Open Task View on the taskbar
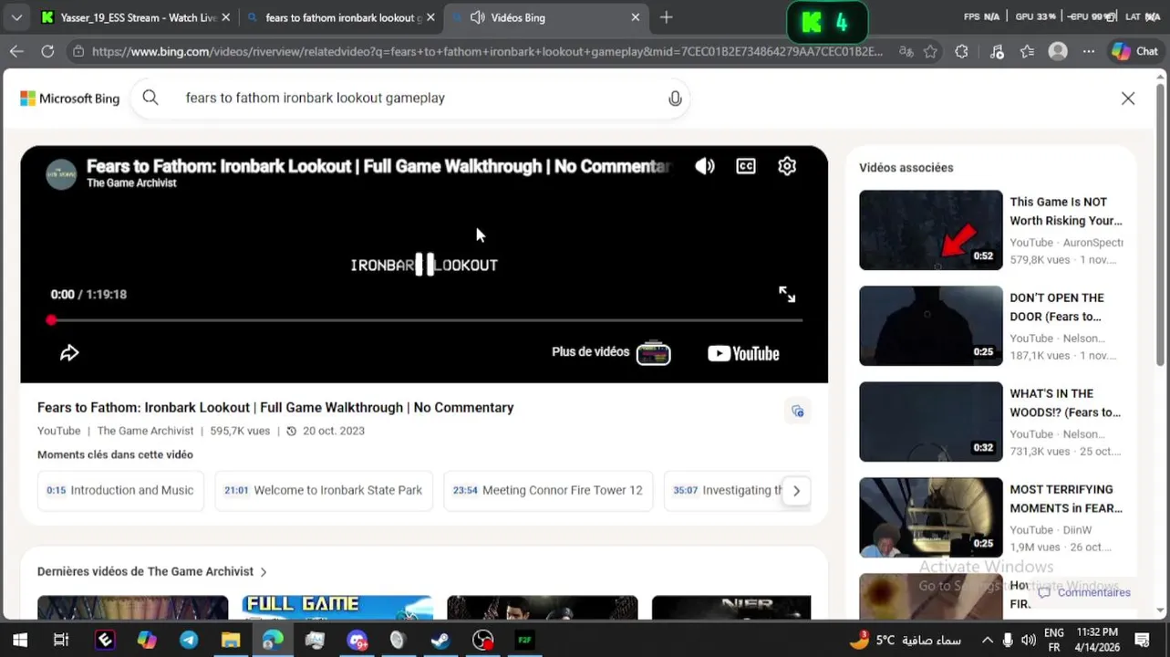Image resolution: width=1170 pixels, height=657 pixels. point(61,641)
